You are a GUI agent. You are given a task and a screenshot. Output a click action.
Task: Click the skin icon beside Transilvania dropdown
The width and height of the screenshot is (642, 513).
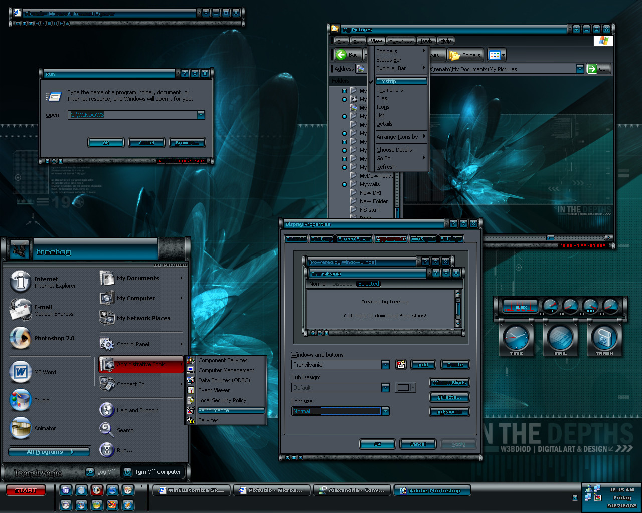pyautogui.click(x=401, y=365)
